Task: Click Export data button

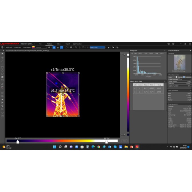Action: tap(18, 47)
